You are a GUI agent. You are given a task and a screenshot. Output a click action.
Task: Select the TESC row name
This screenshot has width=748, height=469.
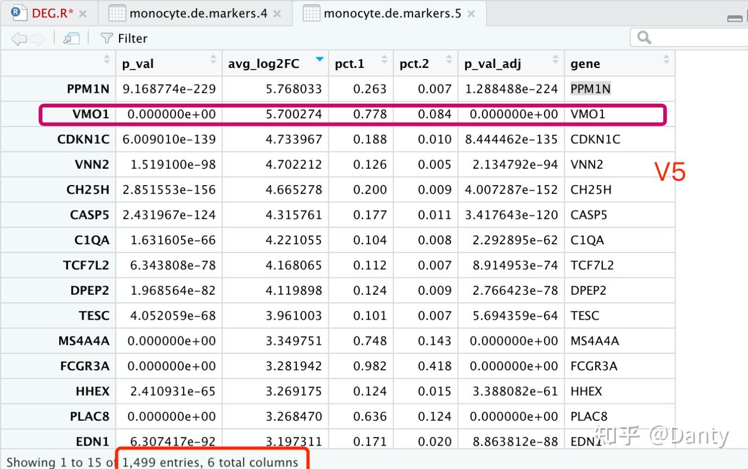[94, 316]
